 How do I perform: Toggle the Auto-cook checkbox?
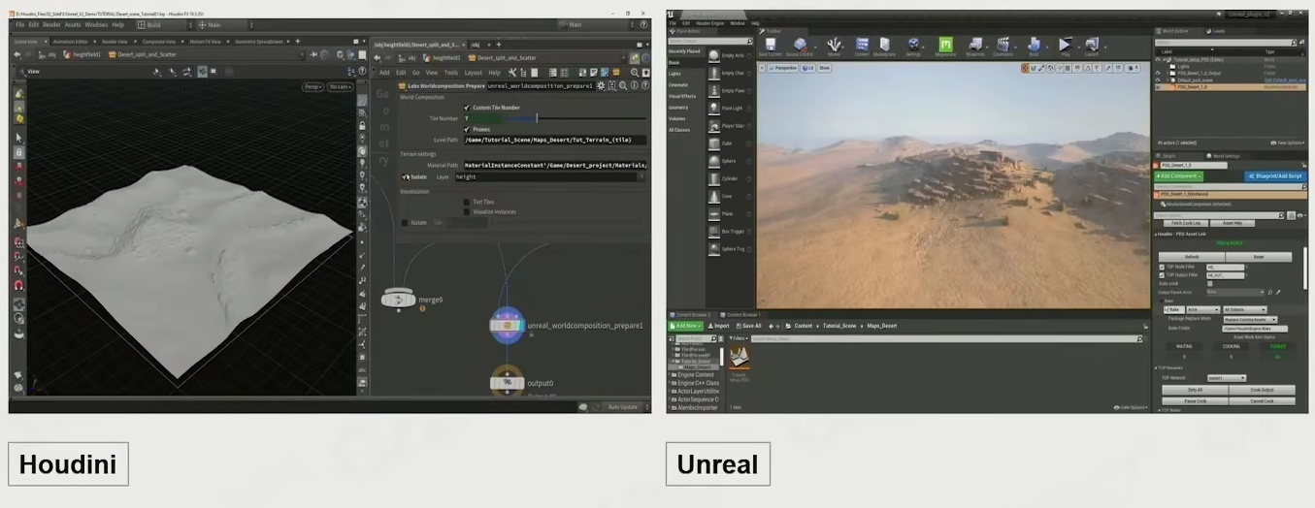click(x=1208, y=283)
